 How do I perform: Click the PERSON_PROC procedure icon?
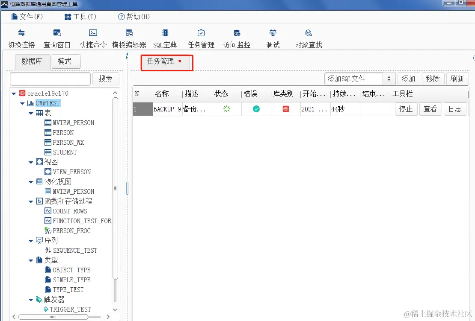[48, 231]
